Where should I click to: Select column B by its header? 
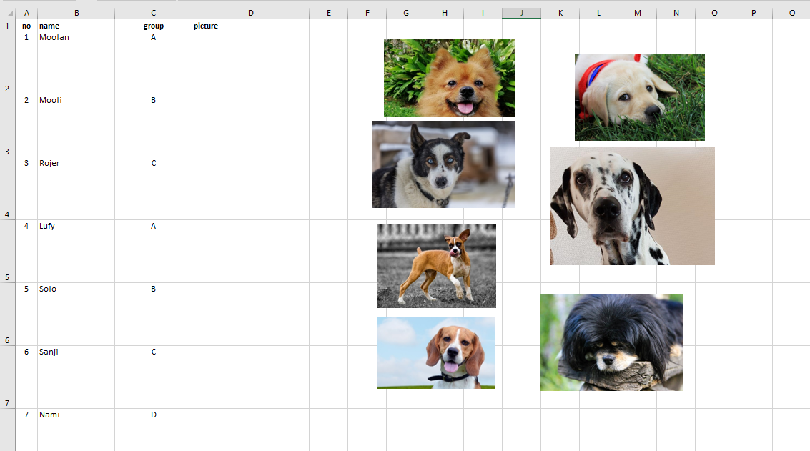point(76,13)
